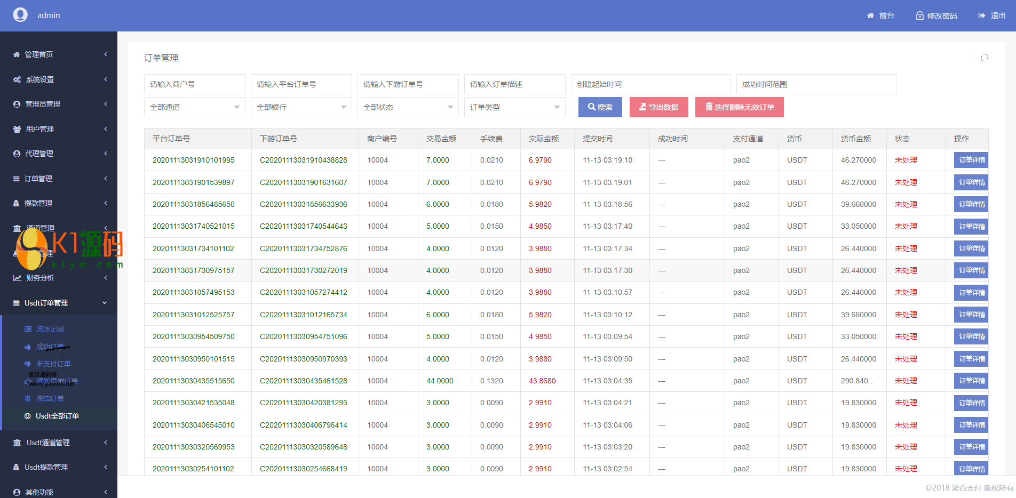Open 订单详情 for order 20201113031910101995
The height and width of the screenshot is (498, 1016).
(971, 160)
